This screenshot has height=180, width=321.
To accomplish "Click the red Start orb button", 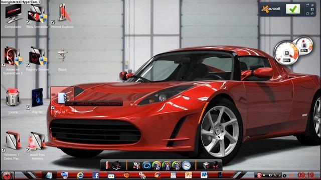I will pyautogui.click(x=7, y=175).
